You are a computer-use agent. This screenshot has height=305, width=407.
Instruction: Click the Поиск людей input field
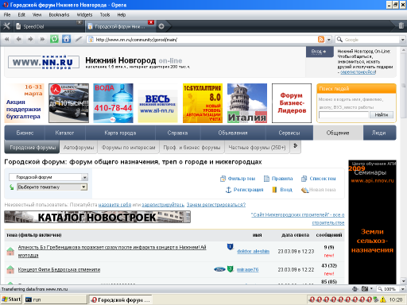(x=343, y=114)
